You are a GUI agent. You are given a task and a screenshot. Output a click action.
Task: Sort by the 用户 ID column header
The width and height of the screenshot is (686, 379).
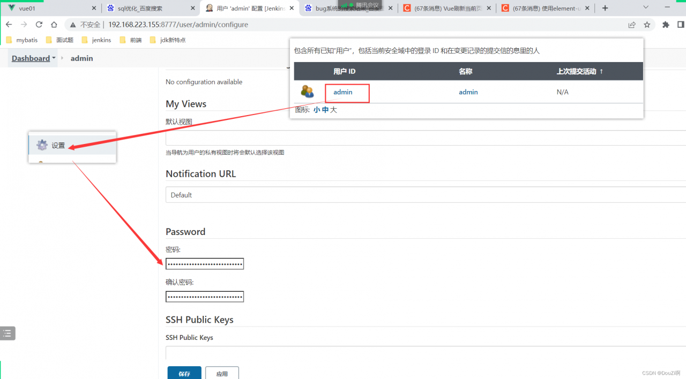click(344, 71)
